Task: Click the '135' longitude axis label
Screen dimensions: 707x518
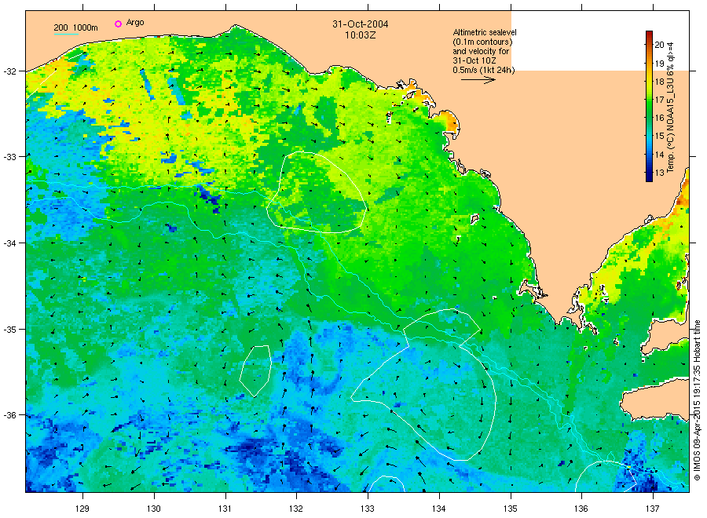Action: point(511,509)
